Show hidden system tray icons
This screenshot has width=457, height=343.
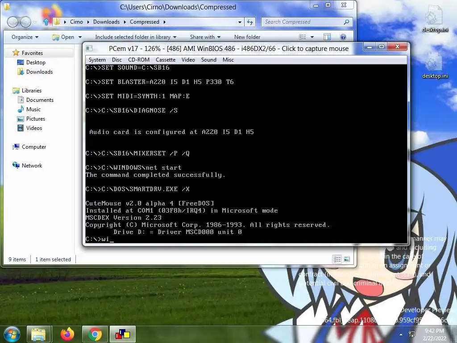(x=401, y=335)
